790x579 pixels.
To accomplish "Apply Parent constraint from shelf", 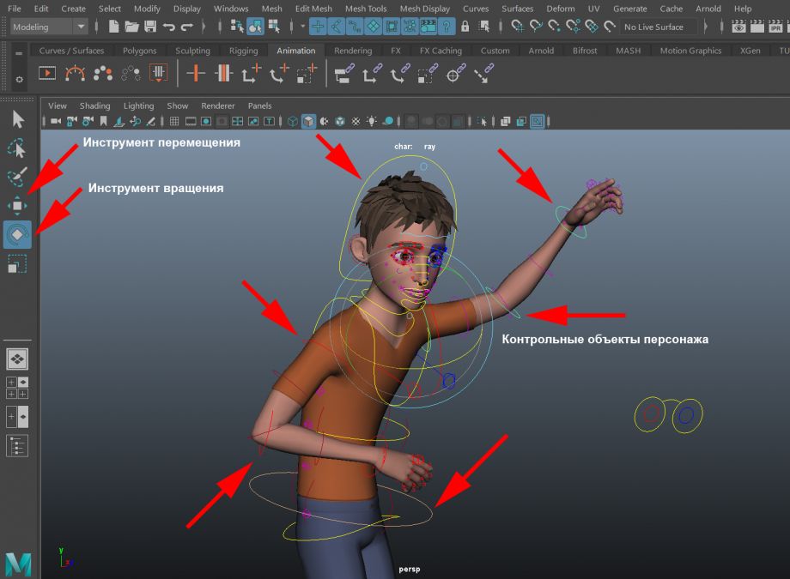I will 344,74.
